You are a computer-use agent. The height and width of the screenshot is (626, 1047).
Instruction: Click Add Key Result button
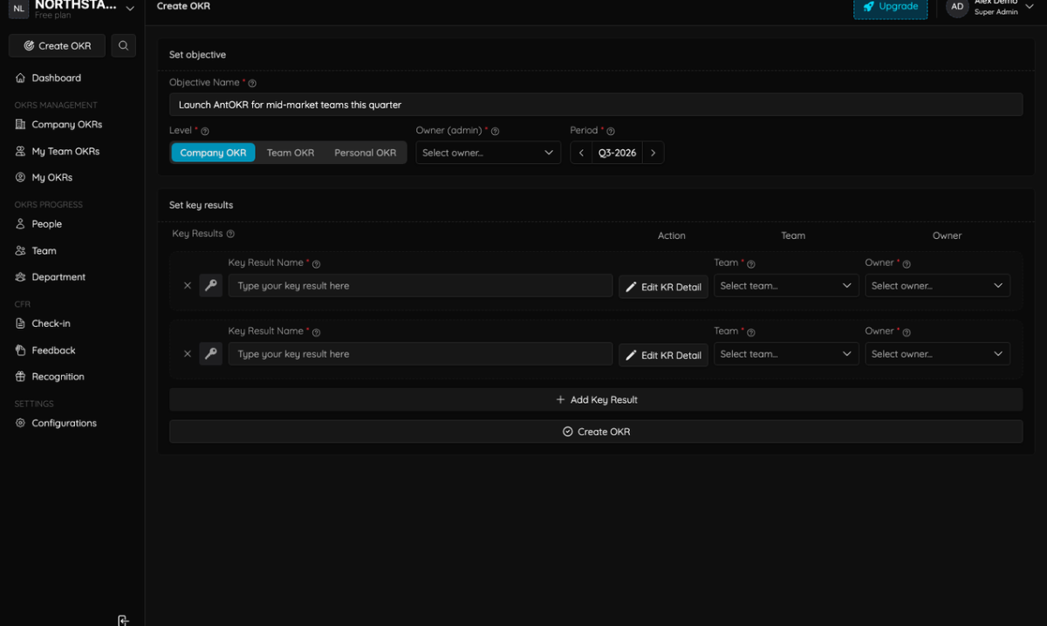596,399
